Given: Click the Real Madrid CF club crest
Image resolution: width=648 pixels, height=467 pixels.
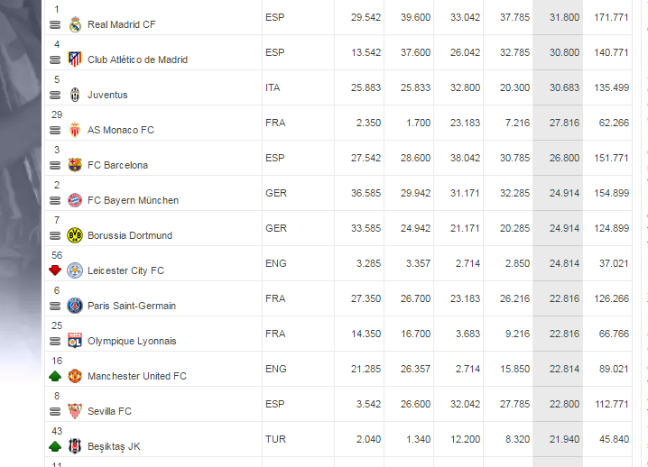Looking at the screenshot, I should 75,24.
